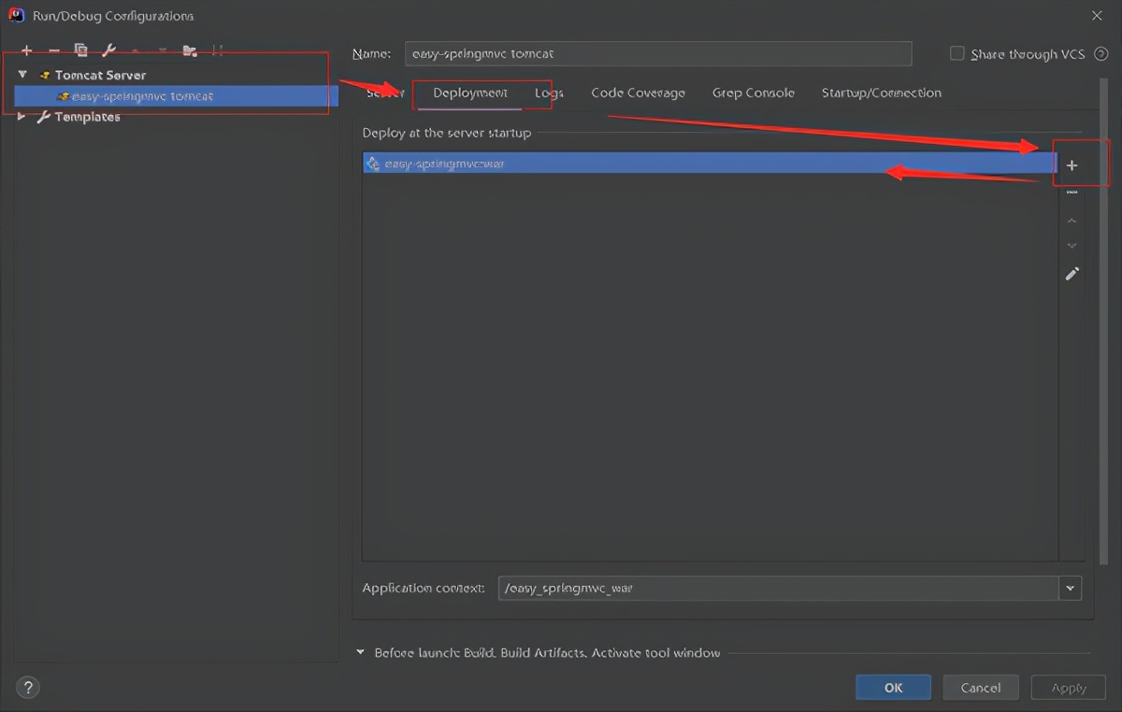Add a deployment artifact with plus
The width and height of the screenshot is (1122, 712).
pyautogui.click(x=1072, y=165)
